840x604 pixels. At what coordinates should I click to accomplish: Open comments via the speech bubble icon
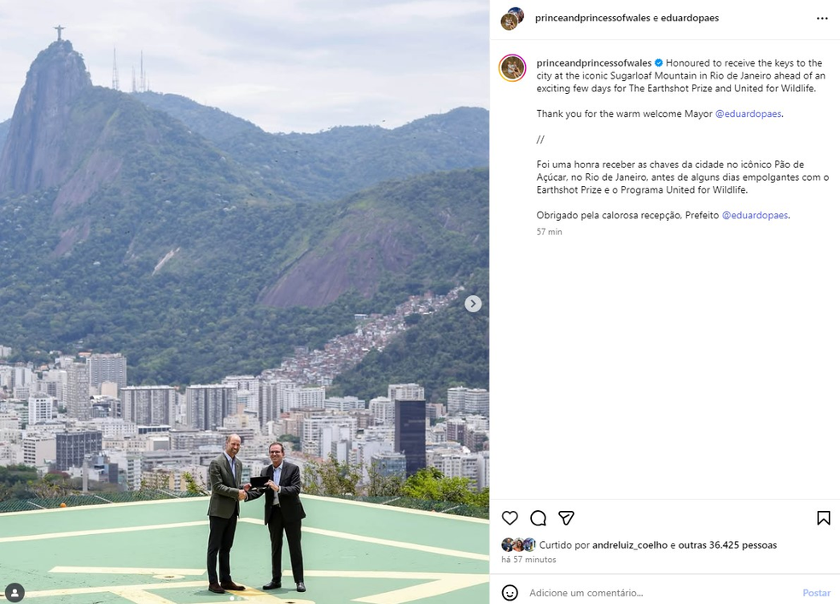click(538, 518)
